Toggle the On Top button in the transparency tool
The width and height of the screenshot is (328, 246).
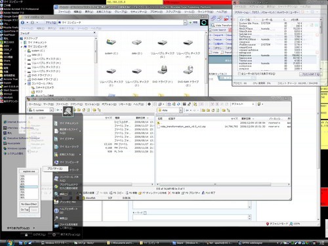24,210
